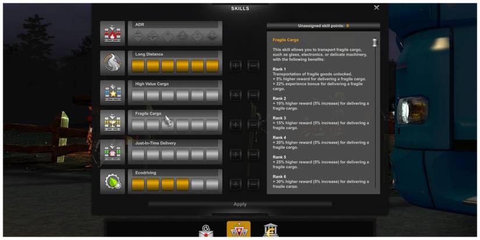Select the ADR skill icon
The width and height of the screenshot is (480, 240).
[x=112, y=33]
